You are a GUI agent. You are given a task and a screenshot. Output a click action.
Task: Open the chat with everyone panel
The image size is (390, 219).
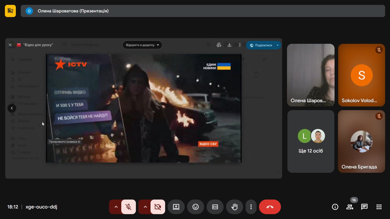pyautogui.click(x=364, y=207)
